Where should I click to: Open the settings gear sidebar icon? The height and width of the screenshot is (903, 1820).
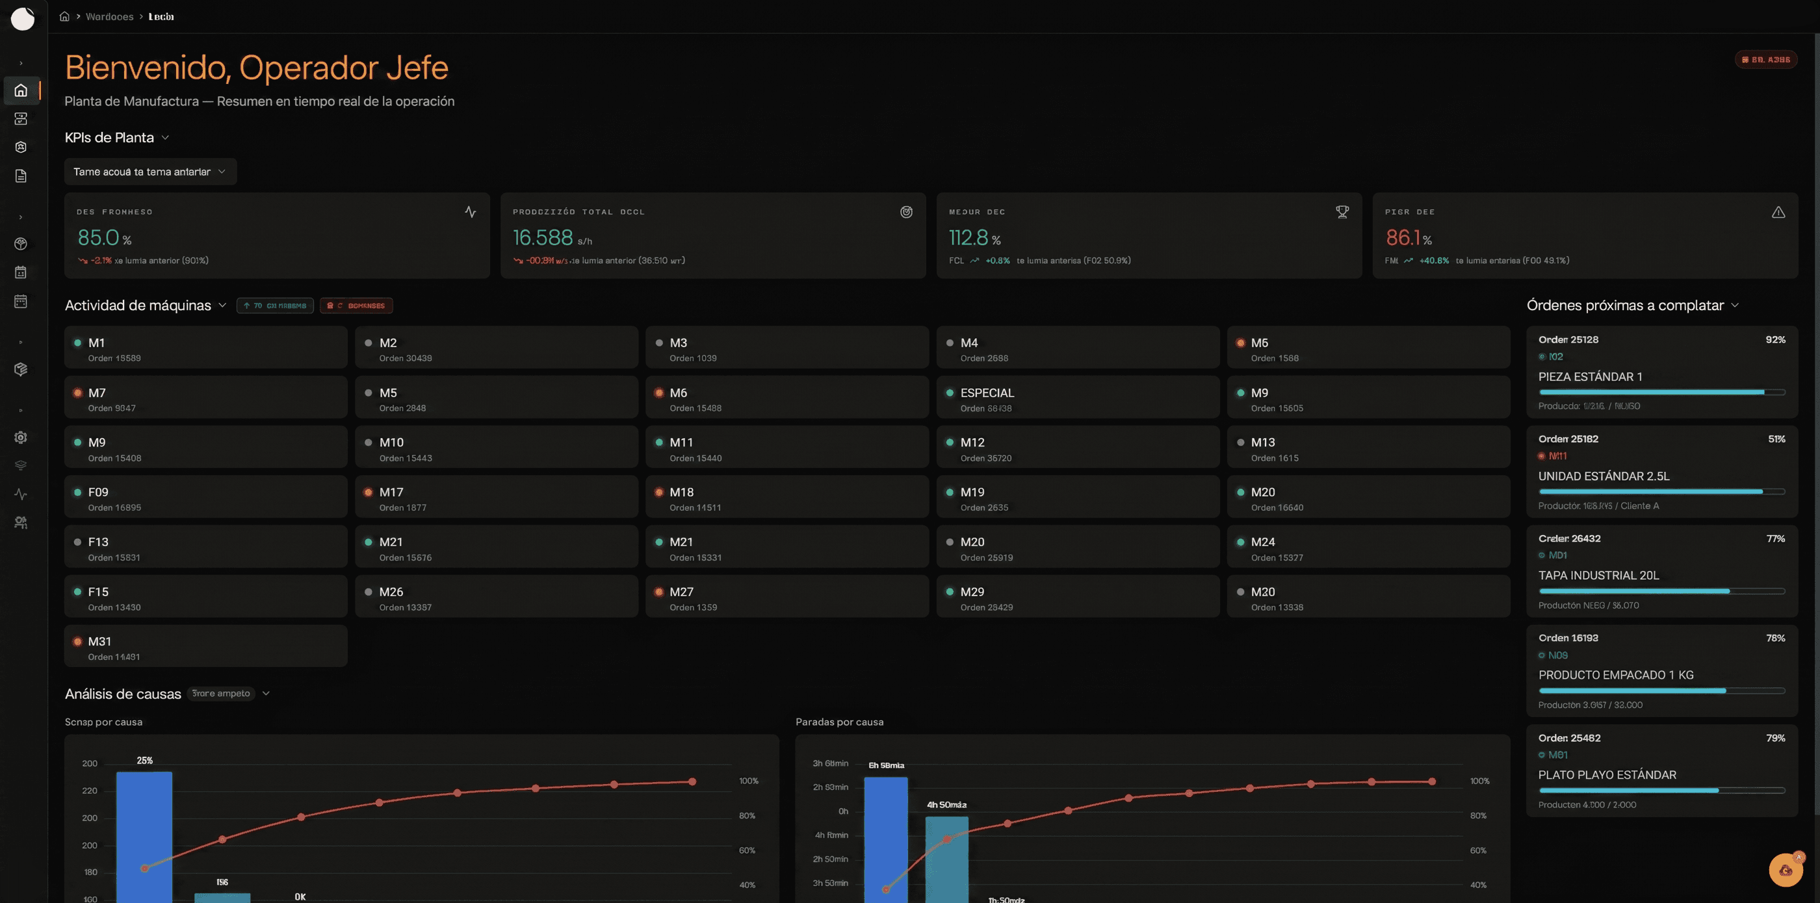[x=21, y=438]
